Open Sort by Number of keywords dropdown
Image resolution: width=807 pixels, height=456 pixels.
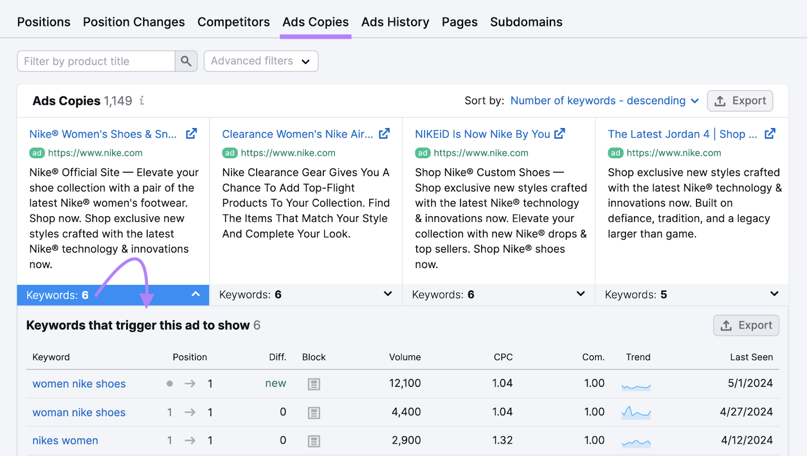point(605,101)
